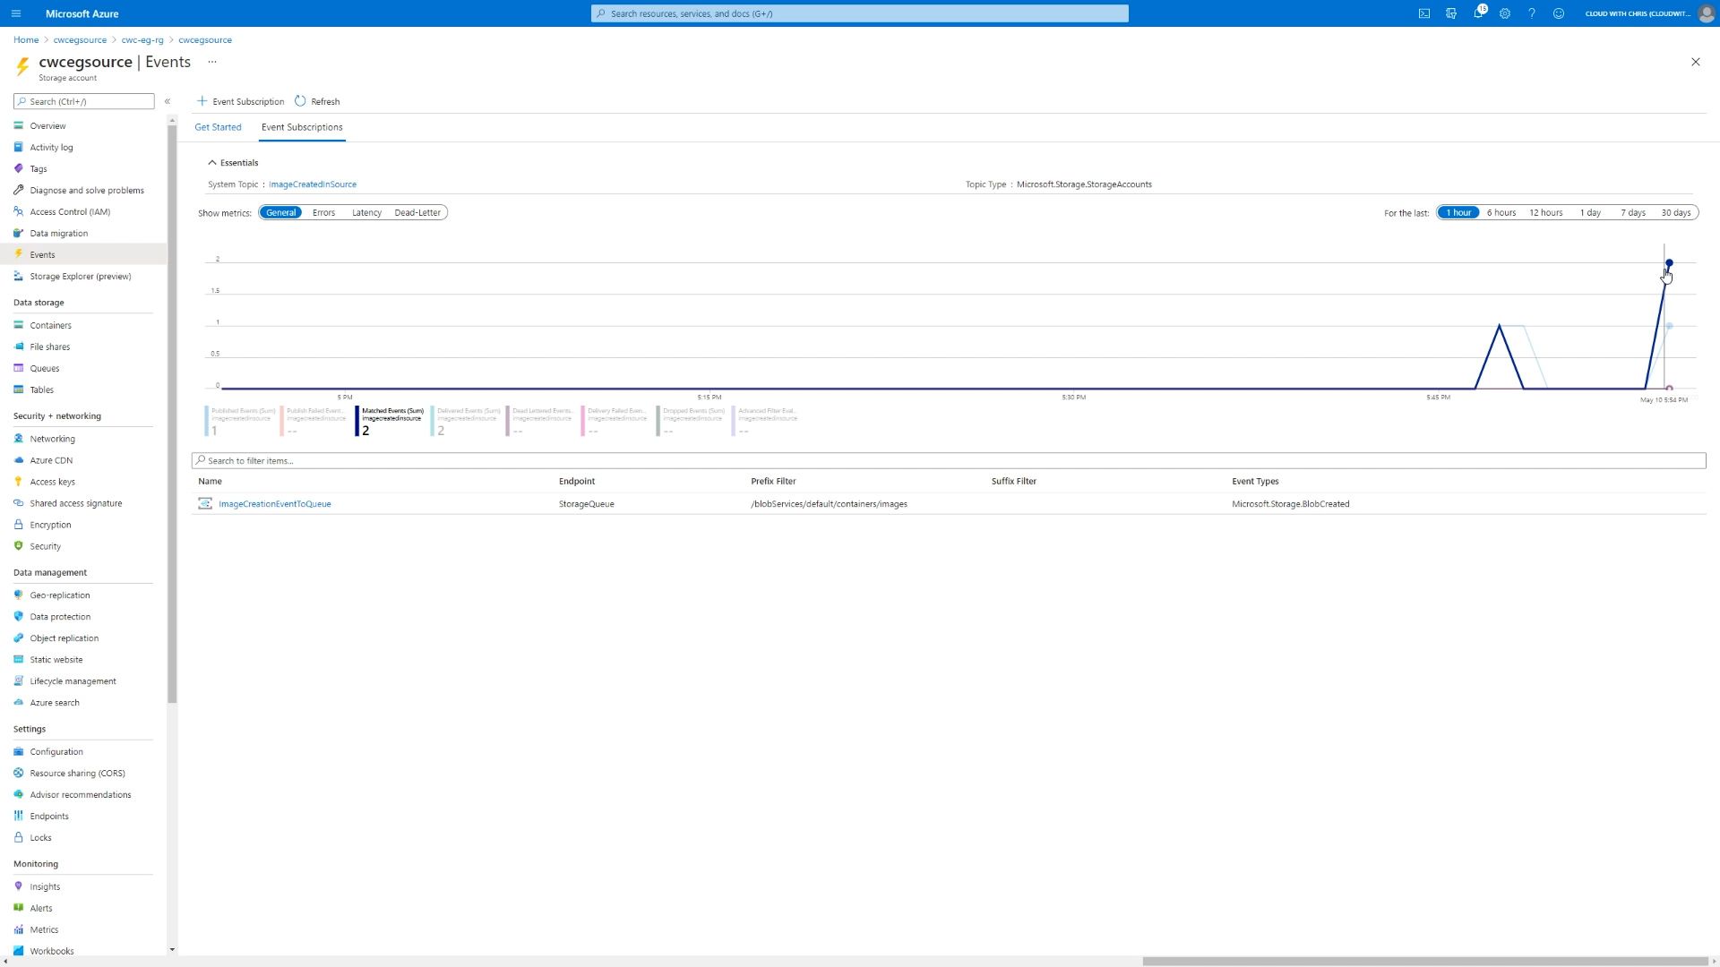Select the 12 hours time range button
1720x967 pixels.
(x=1546, y=212)
